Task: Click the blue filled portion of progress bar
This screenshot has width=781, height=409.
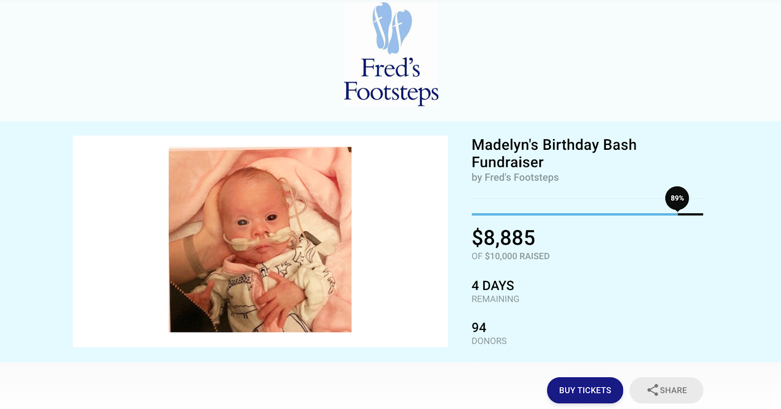Action: point(574,214)
